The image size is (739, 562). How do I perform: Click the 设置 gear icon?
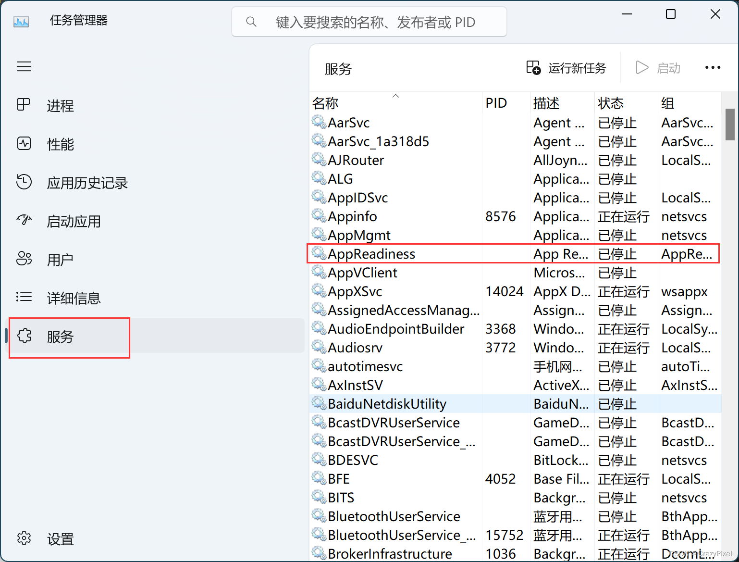[x=24, y=538]
